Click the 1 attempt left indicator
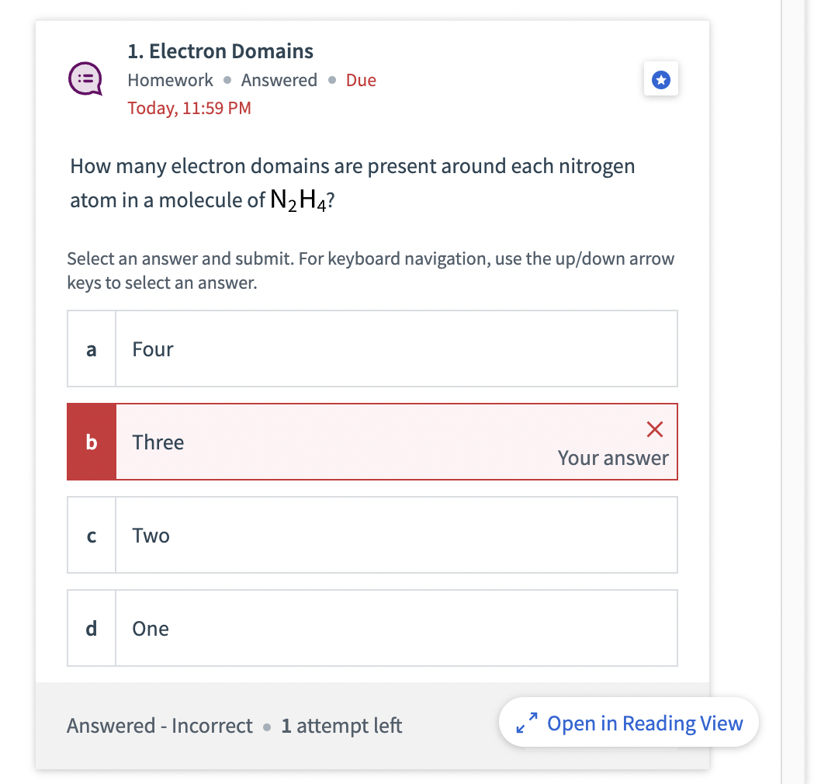The width and height of the screenshot is (821, 784). pyautogui.click(x=342, y=725)
